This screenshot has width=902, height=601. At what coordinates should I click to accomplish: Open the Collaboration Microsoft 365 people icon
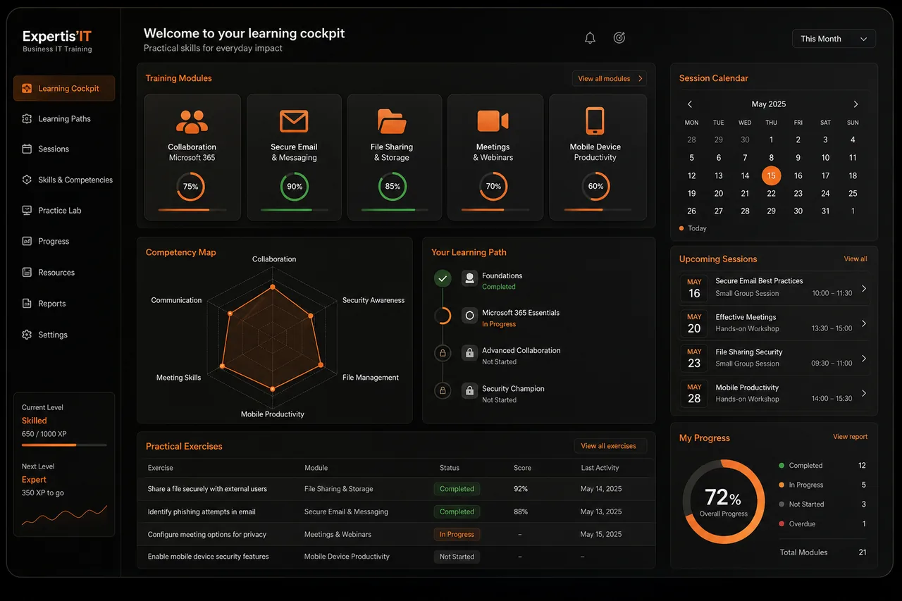(x=192, y=122)
